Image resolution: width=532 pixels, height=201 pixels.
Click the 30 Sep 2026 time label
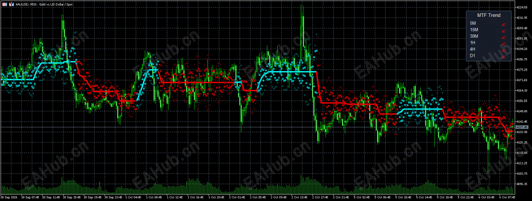(9, 197)
